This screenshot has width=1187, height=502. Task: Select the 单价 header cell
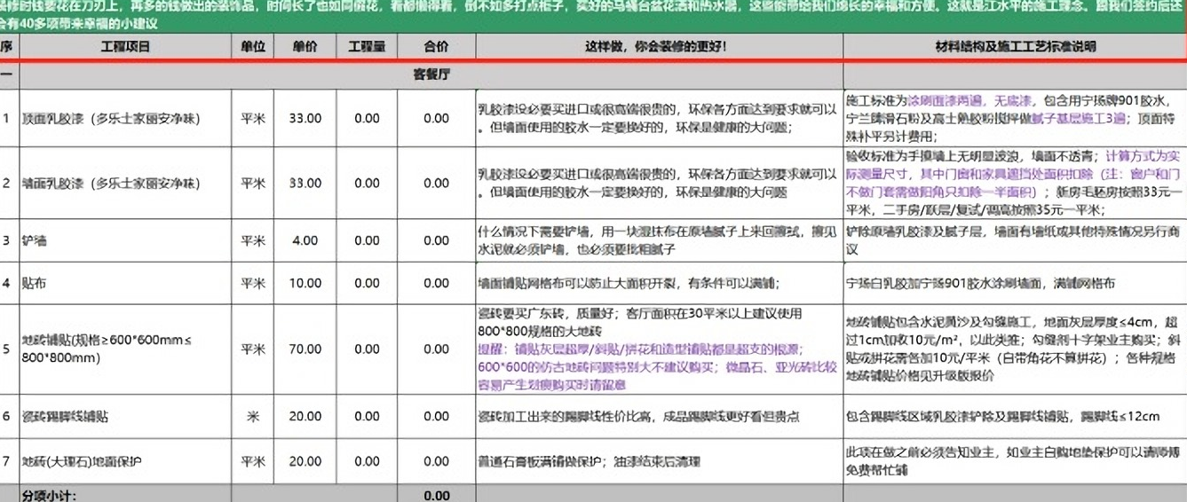(305, 46)
